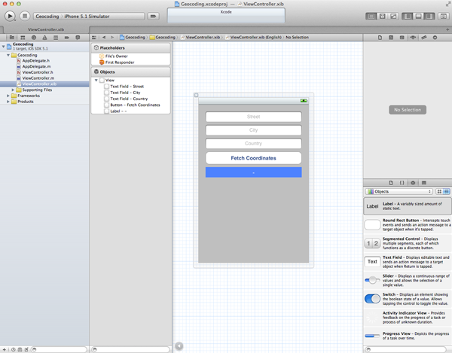Screen dimensions: 452x353
Task: Show the Symbol navigator
Action: pos(23,38)
